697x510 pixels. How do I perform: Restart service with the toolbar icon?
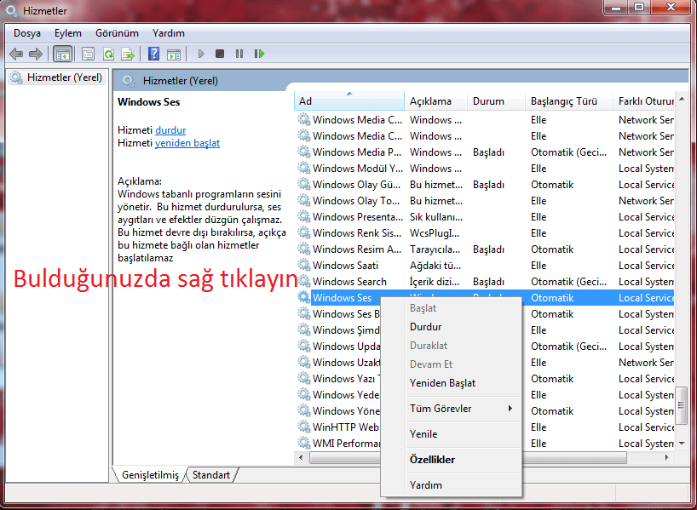(260, 54)
